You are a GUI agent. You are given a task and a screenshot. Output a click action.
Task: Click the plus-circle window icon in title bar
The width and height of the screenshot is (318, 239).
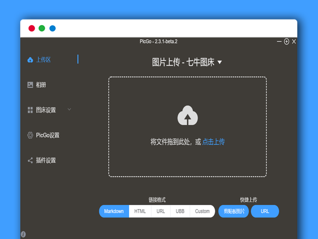tap(286, 41)
